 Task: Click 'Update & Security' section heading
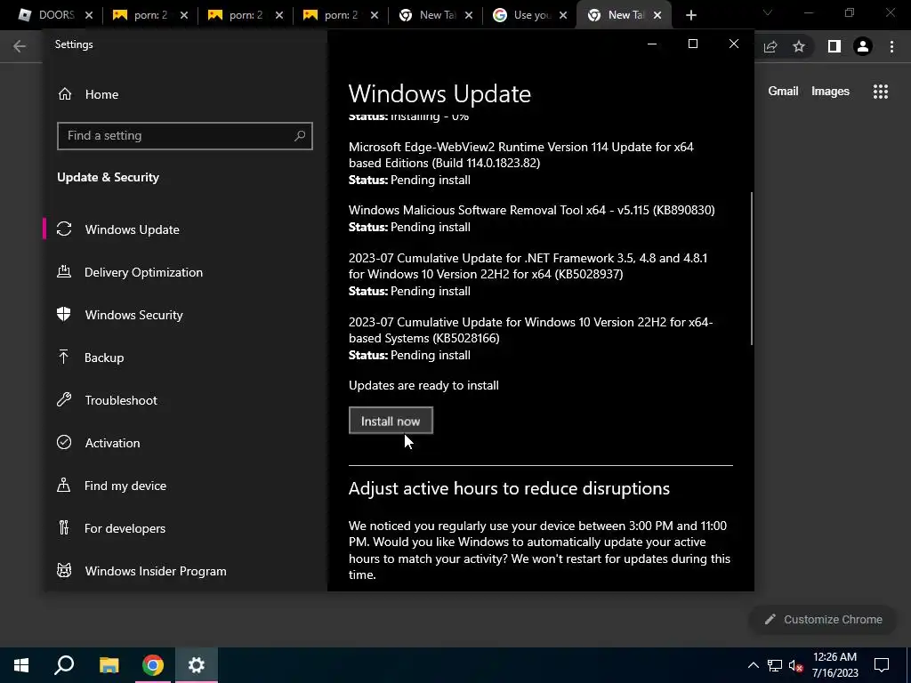(108, 177)
